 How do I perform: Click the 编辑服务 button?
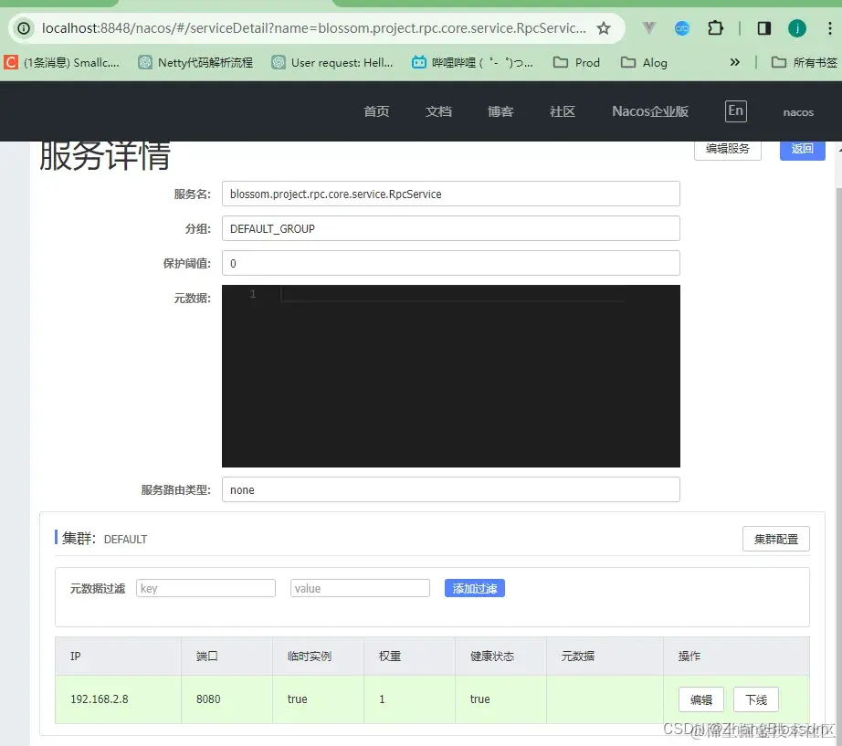(x=727, y=149)
